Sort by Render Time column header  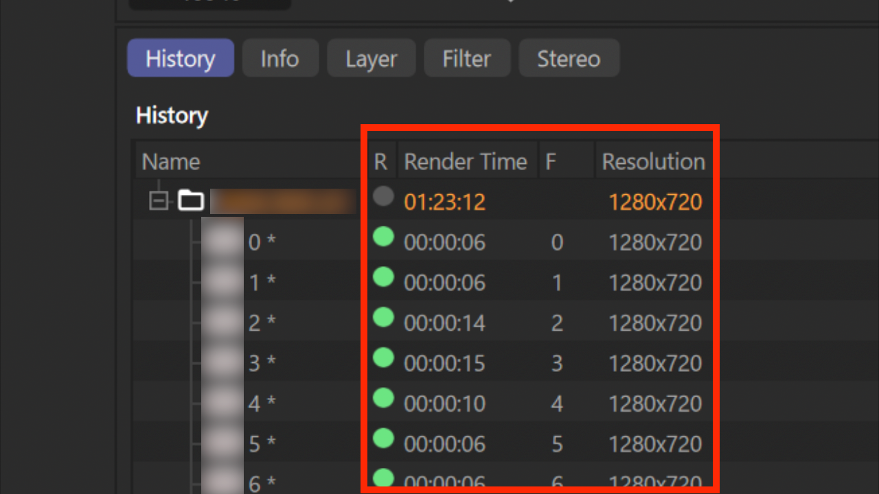tap(466, 162)
